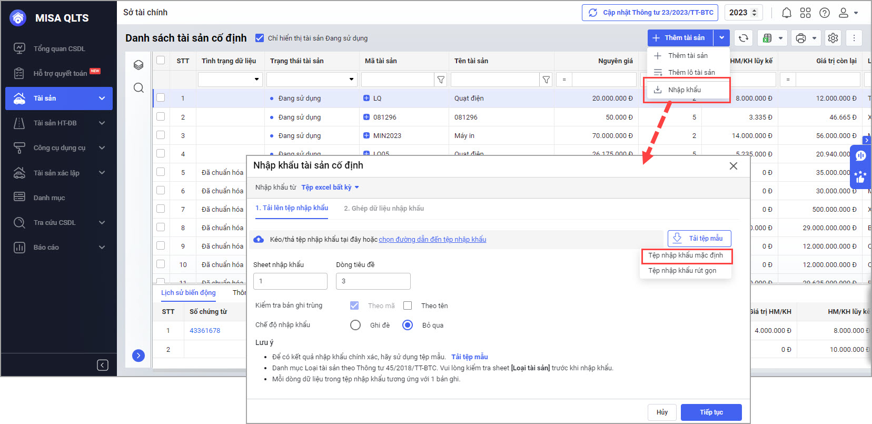Click 'chọn đường dẫn đến tệp nhập khẩu' link
Viewport: 872px width, 424px height.
[x=432, y=239]
